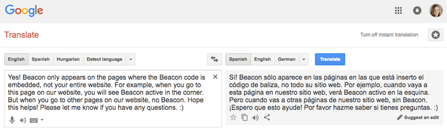
Task: Listen to the Spanish translation audio
Action: tap(256, 117)
